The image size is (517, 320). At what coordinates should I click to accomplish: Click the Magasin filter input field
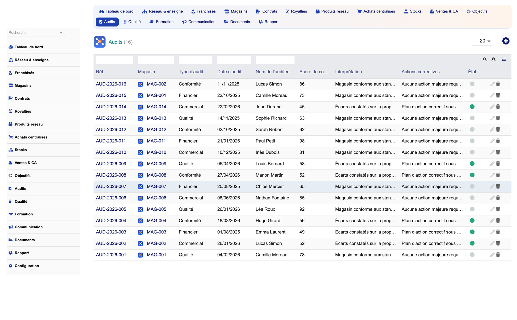point(156,60)
